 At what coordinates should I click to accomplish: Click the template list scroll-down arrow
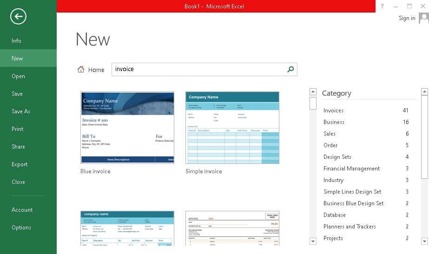click(313, 241)
